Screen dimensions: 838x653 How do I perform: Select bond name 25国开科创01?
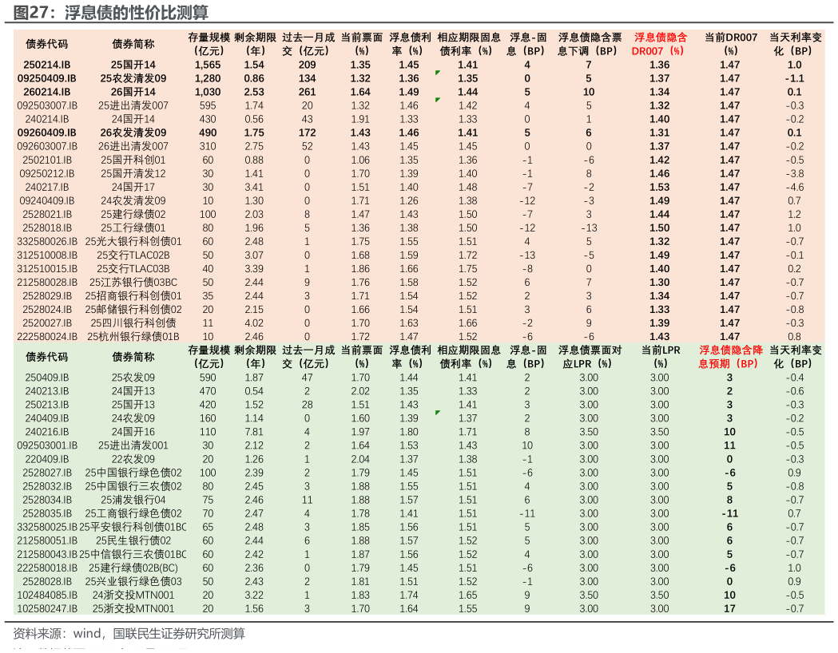click(133, 160)
